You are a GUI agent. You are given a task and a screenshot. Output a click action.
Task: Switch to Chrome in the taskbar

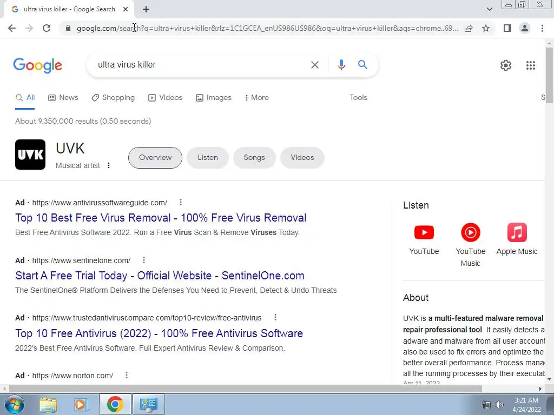pos(115,404)
